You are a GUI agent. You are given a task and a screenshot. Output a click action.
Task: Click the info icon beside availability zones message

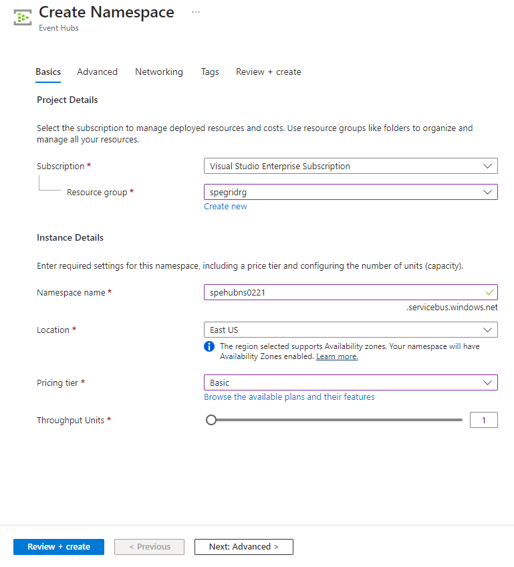click(209, 346)
